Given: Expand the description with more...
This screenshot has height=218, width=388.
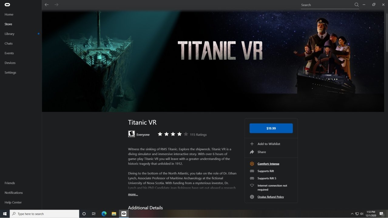Looking at the screenshot, I should pos(133,194).
